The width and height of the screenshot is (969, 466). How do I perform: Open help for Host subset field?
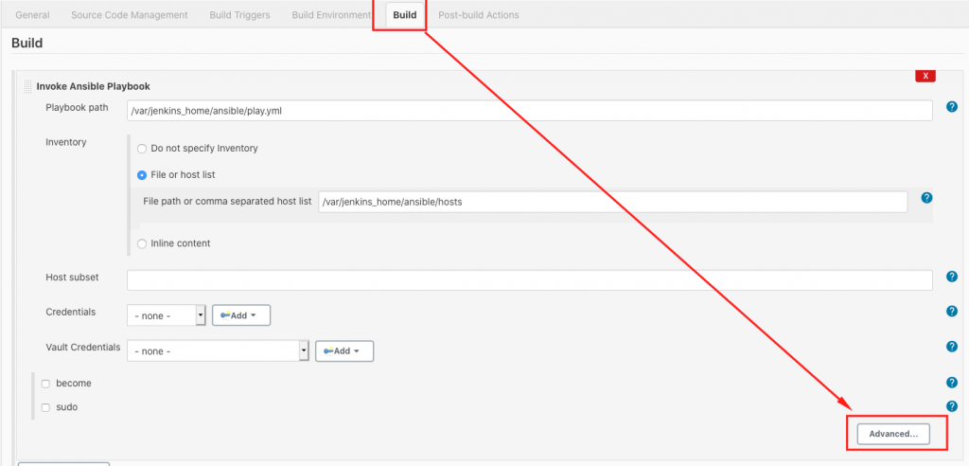click(952, 277)
